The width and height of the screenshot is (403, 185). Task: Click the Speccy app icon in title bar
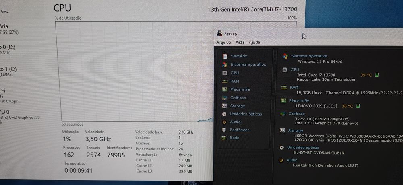[220, 34]
